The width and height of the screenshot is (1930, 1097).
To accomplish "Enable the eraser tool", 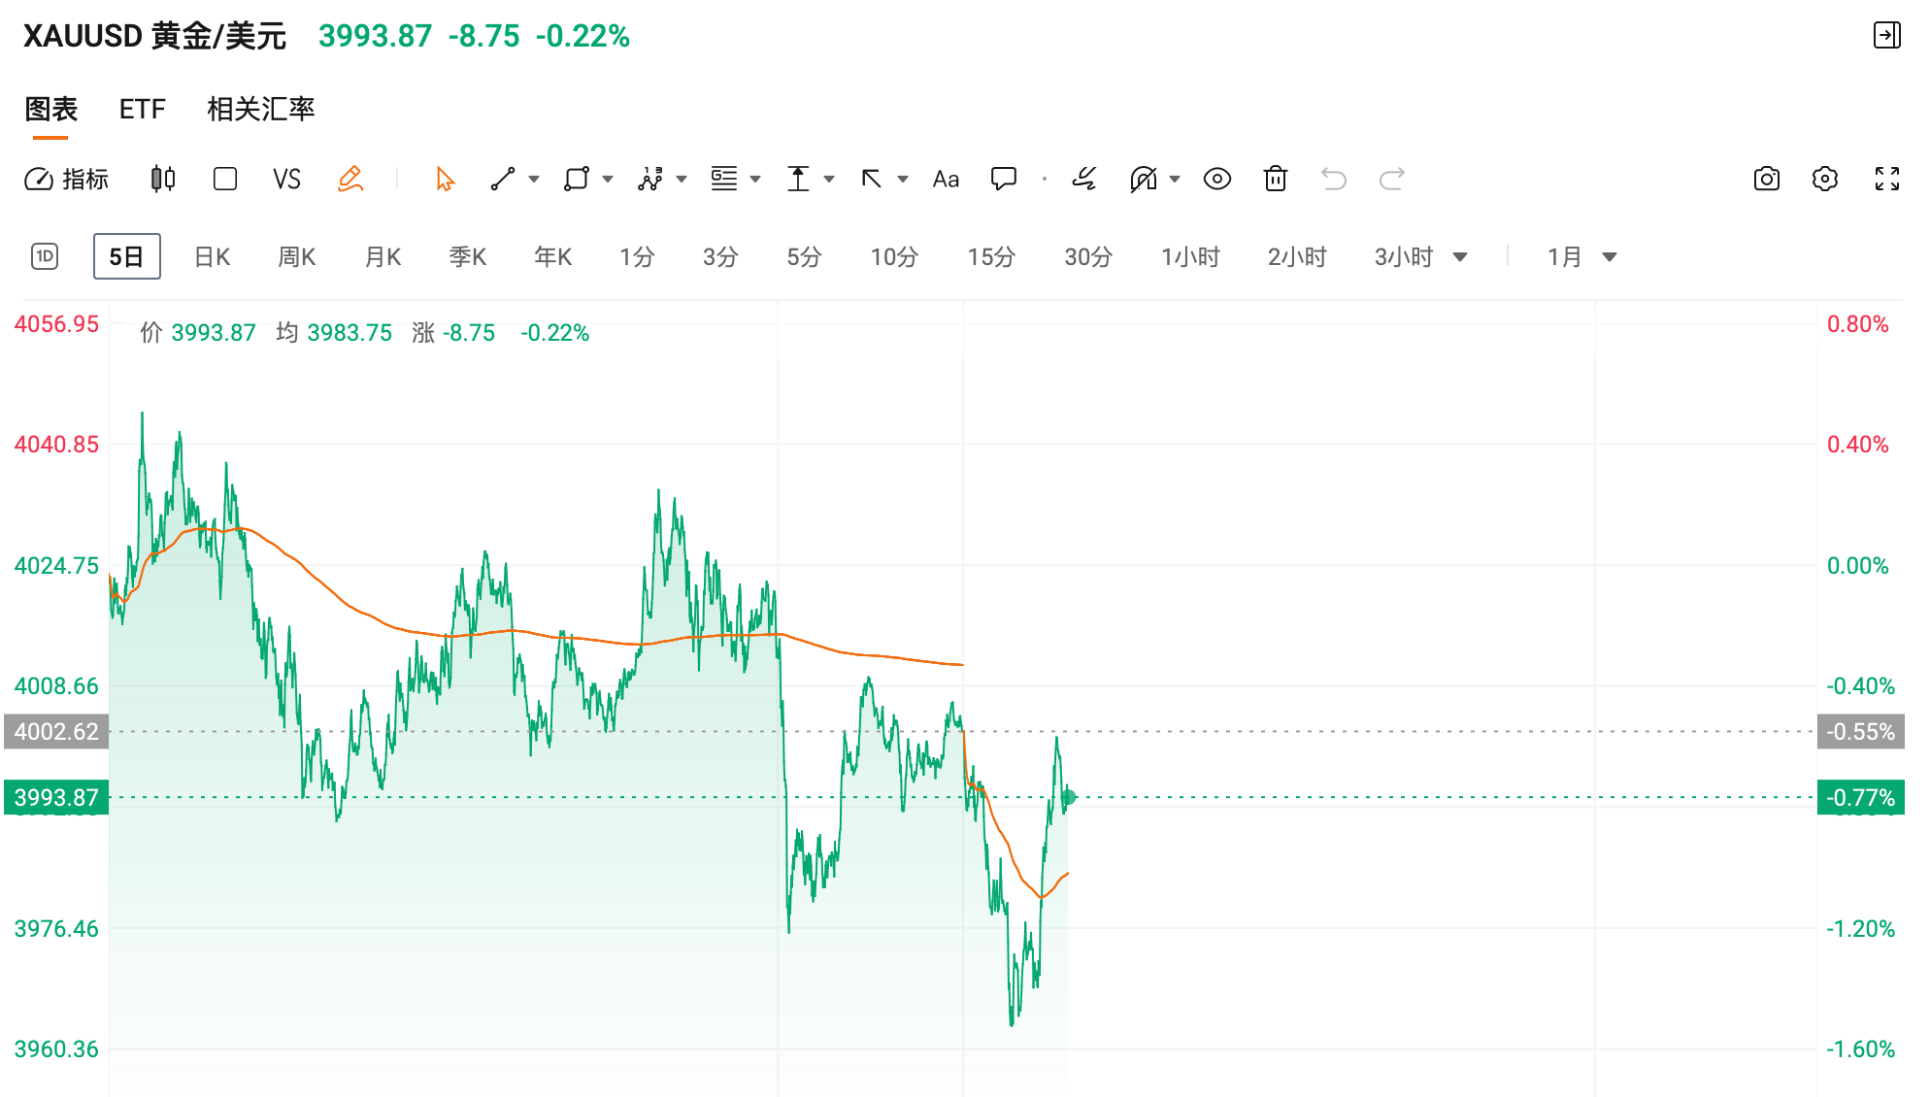I will pos(1084,179).
